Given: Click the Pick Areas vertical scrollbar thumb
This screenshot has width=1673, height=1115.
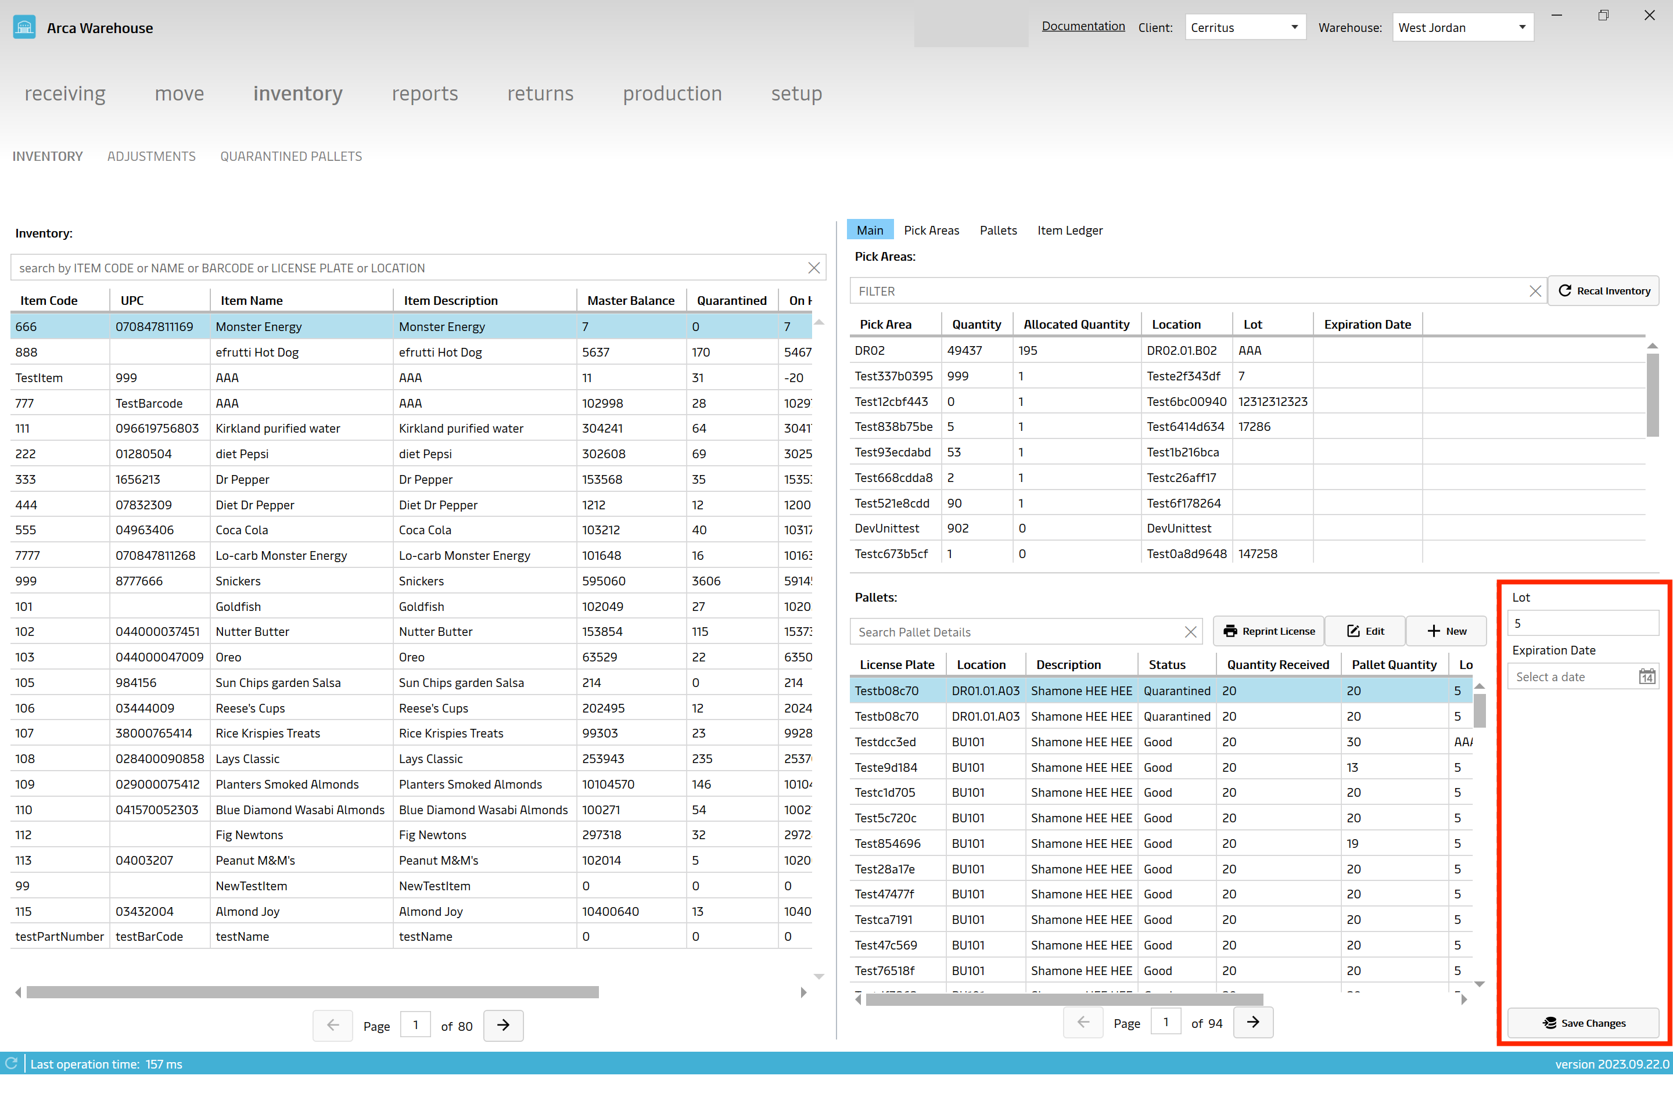Looking at the screenshot, I should click(1652, 395).
